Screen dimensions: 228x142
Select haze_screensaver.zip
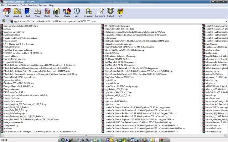(x=13, y=122)
